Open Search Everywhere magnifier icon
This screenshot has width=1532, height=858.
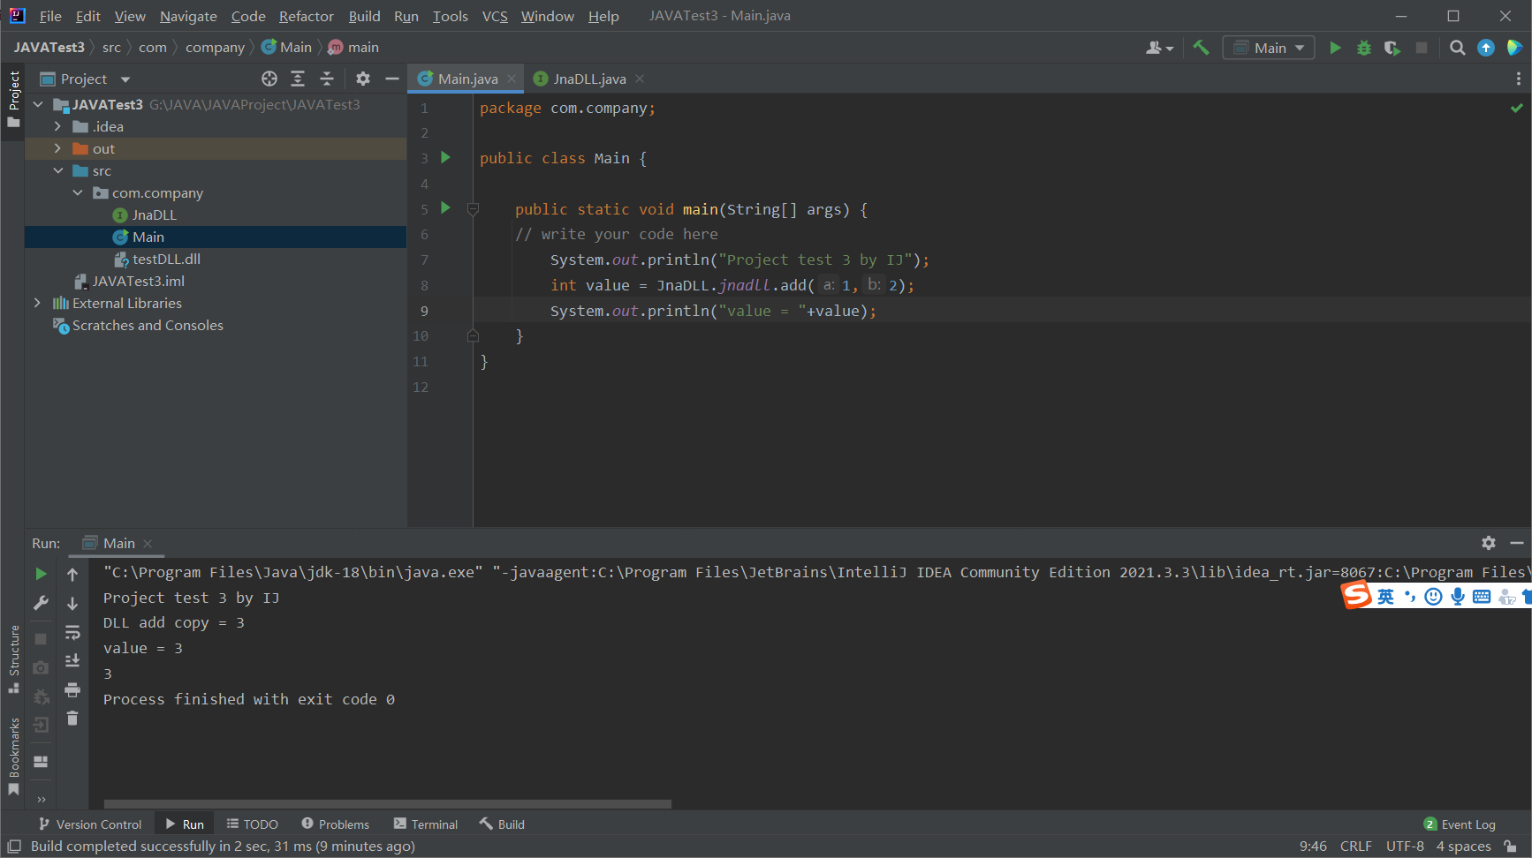(x=1458, y=48)
